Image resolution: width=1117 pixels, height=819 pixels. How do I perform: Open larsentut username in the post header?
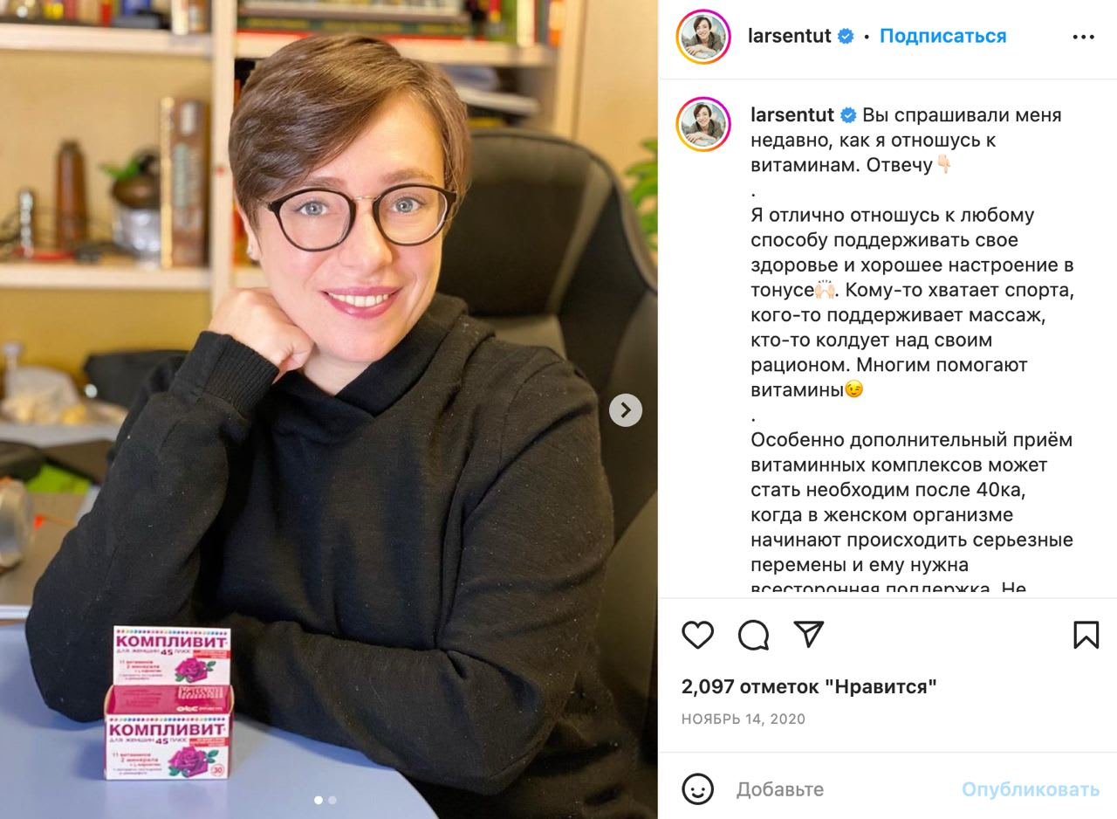click(x=790, y=37)
